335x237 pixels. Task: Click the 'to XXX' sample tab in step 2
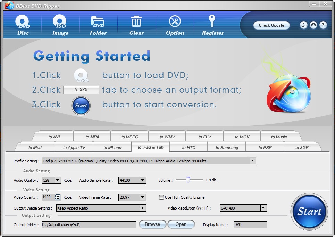click(81, 90)
